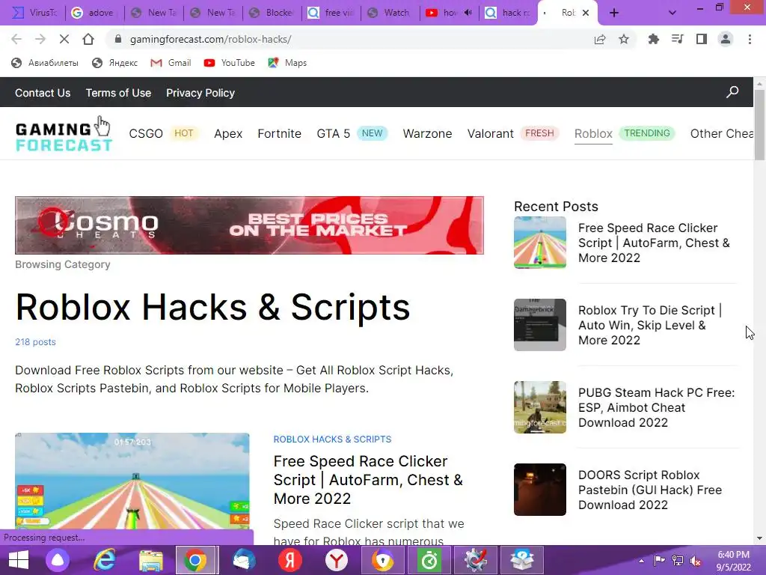The height and width of the screenshot is (575, 766).
Task: Open Roblox Try To Die Script post
Action: click(650, 325)
